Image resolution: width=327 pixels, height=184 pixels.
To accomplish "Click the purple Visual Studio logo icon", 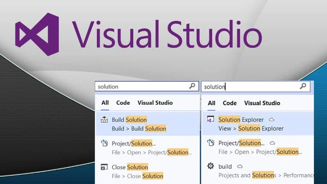I will 37,34.
